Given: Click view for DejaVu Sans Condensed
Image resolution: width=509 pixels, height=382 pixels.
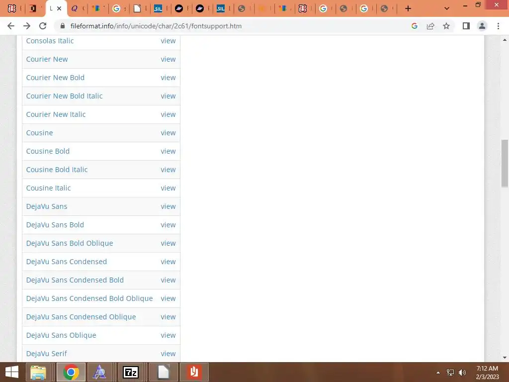Looking at the screenshot, I should click(x=168, y=262).
